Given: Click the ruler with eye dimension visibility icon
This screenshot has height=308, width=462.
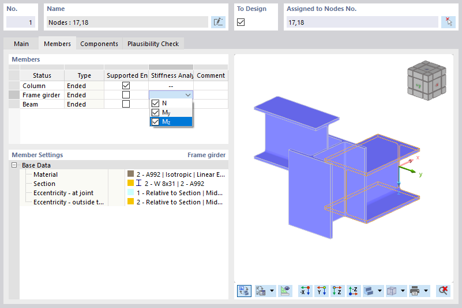Looking at the screenshot, I should 285,291.
